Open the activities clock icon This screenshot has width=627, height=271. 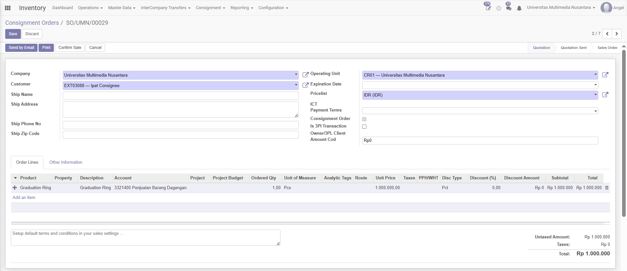[498, 8]
